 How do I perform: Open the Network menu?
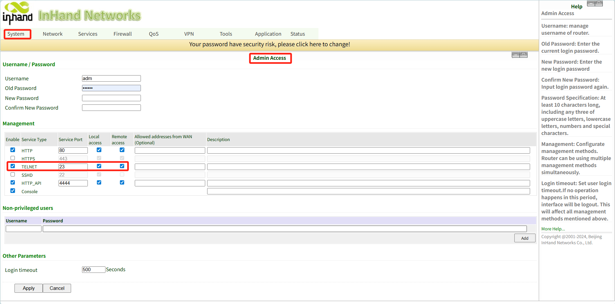[x=53, y=34]
